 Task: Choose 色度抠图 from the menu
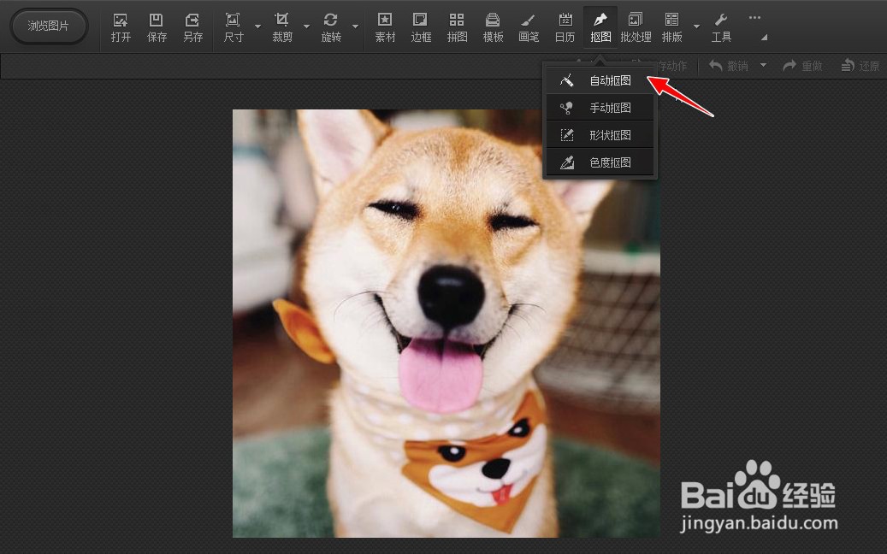(600, 162)
